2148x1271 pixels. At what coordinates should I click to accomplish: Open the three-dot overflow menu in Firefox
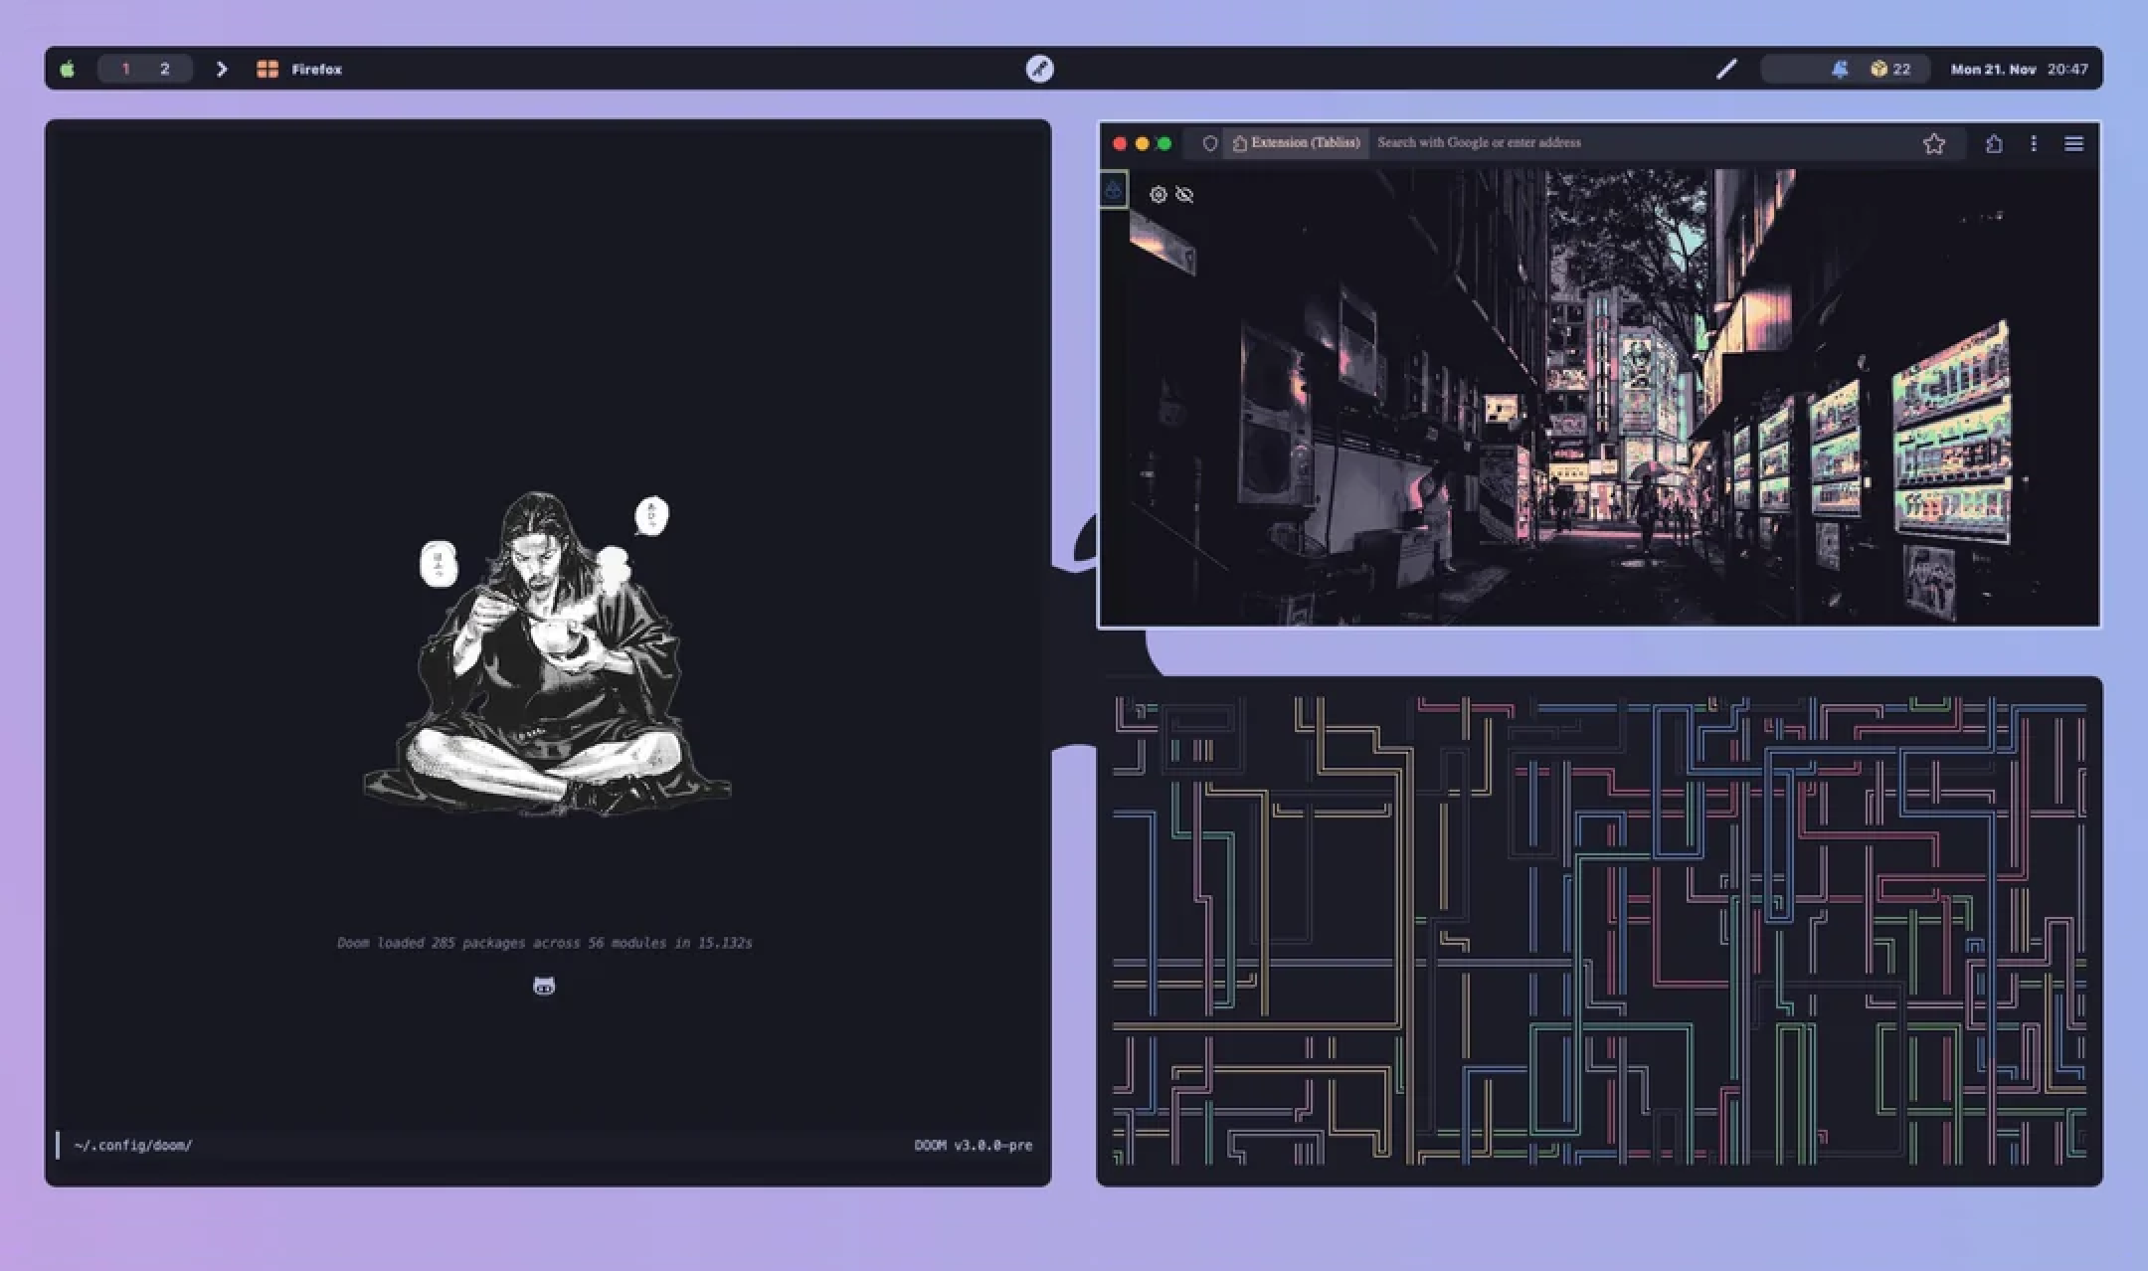[2034, 143]
